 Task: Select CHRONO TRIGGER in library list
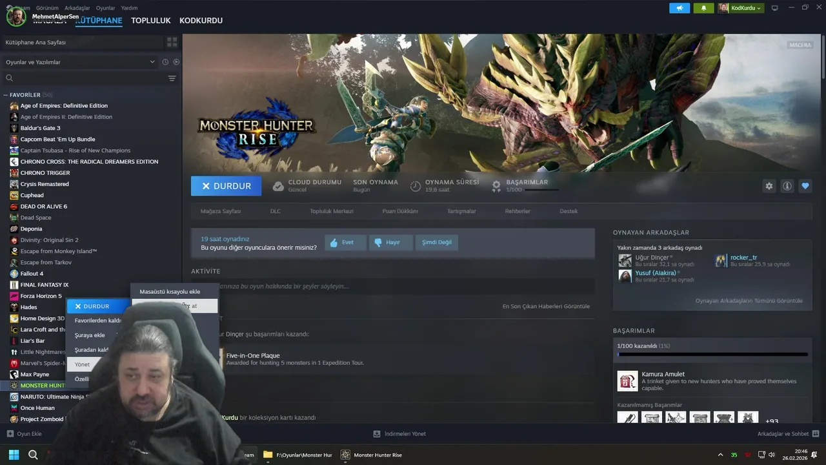click(x=45, y=172)
